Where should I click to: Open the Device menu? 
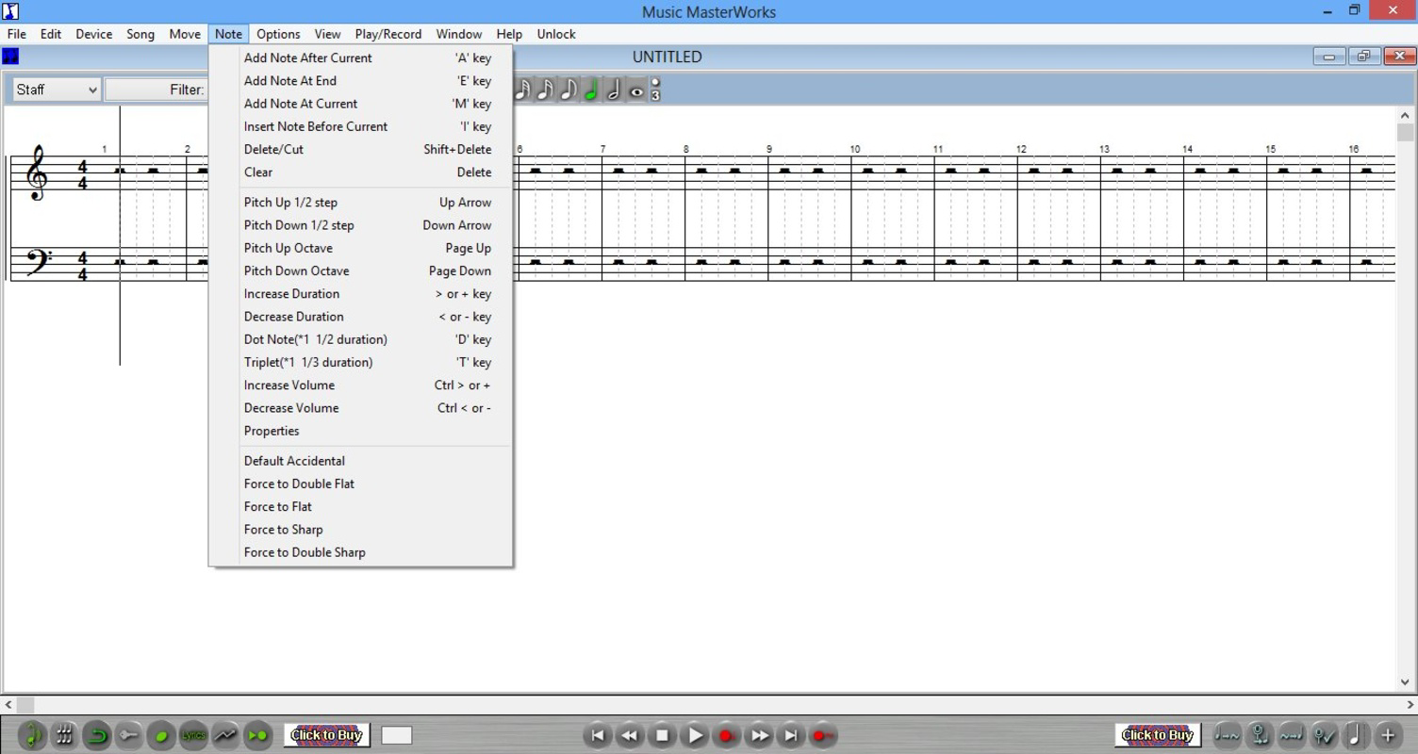pyautogui.click(x=93, y=34)
